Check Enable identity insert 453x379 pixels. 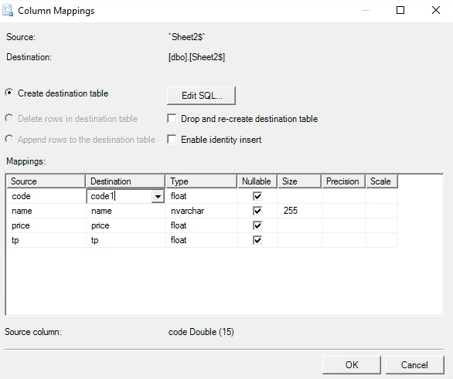pyautogui.click(x=172, y=140)
